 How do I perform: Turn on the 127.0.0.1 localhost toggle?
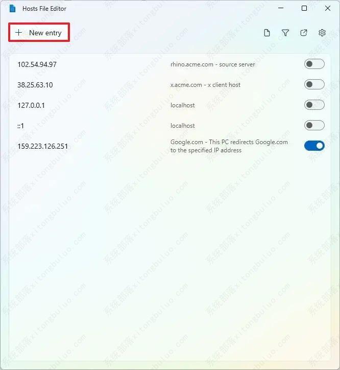314,105
